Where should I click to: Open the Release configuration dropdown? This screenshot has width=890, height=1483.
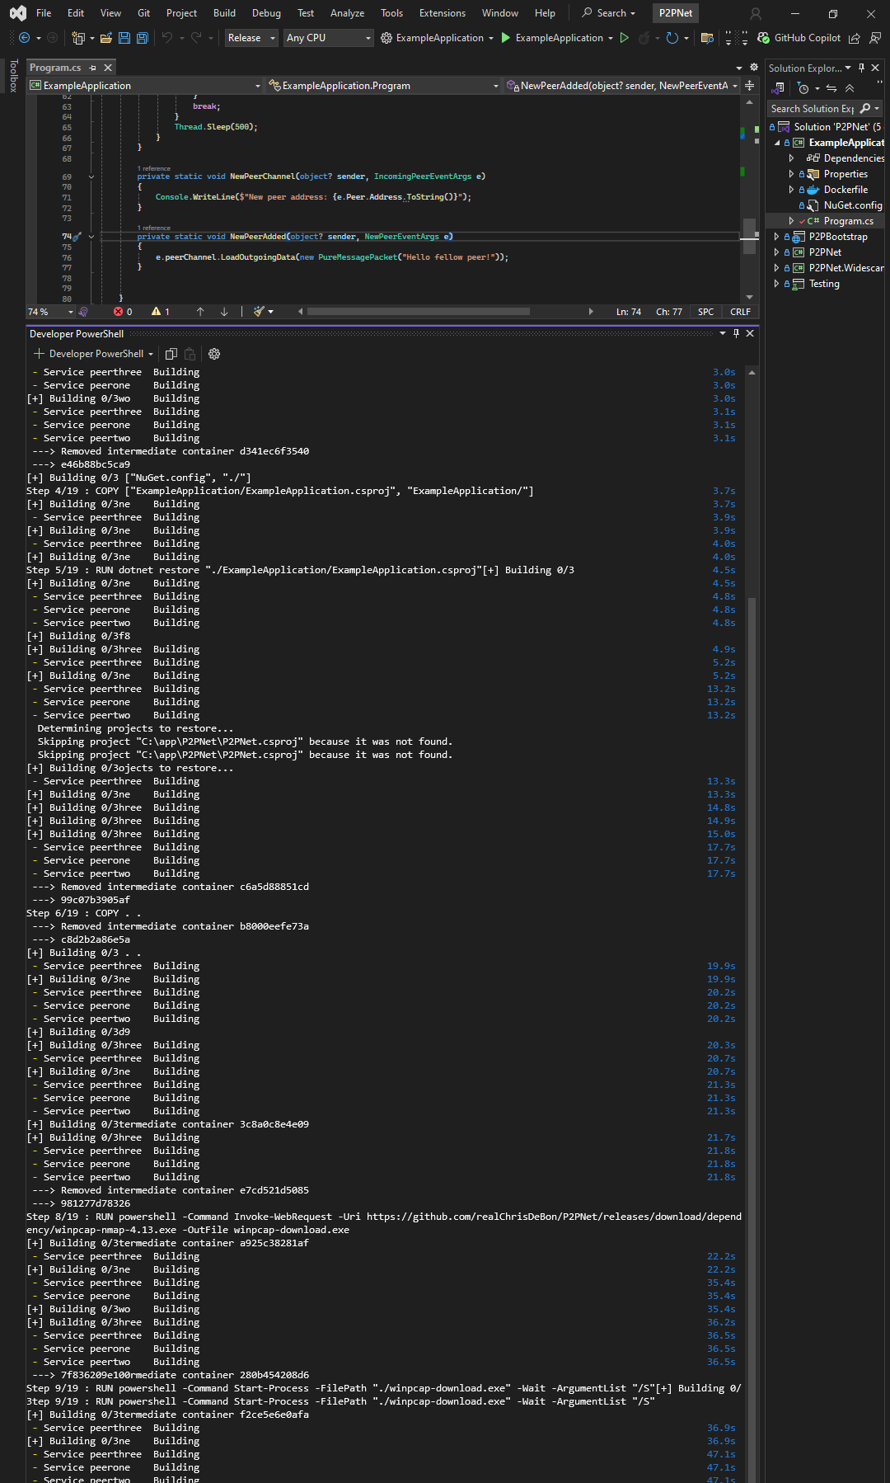pos(251,38)
